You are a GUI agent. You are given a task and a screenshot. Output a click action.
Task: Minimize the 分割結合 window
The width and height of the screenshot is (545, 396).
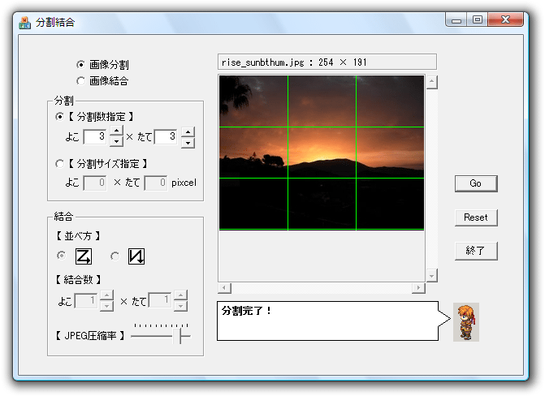point(456,19)
